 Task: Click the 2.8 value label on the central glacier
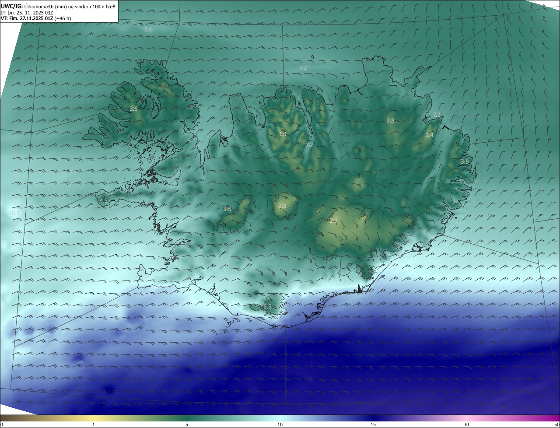(282, 206)
